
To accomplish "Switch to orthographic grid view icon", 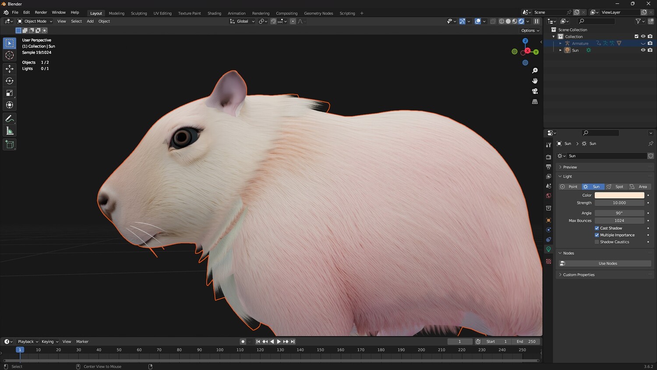I will tap(535, 102).
